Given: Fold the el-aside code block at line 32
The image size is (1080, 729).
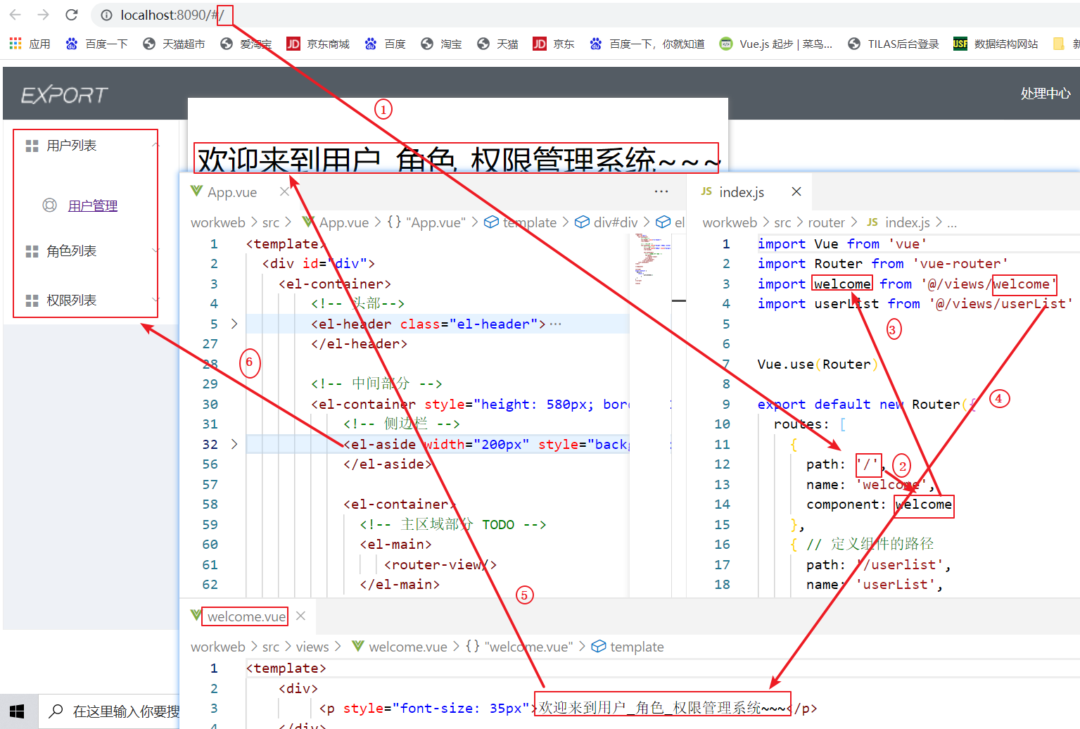Looking at the screenshot, I should click(x=233, y=444).
